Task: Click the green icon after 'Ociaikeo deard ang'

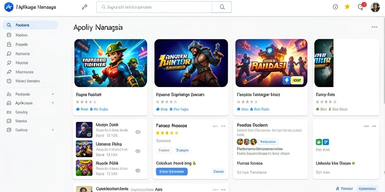Action: tap(194, 163)
